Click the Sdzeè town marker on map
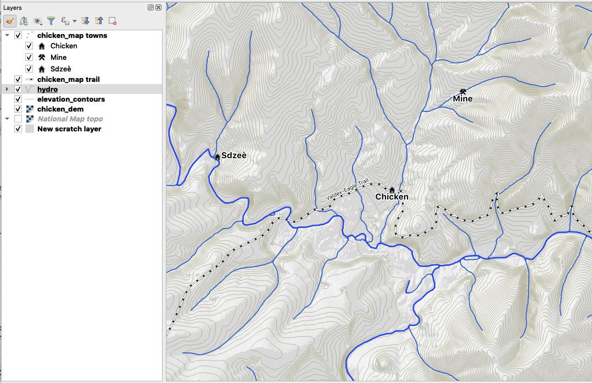Screen dimensions: 592x383 [x=217, y=157]
